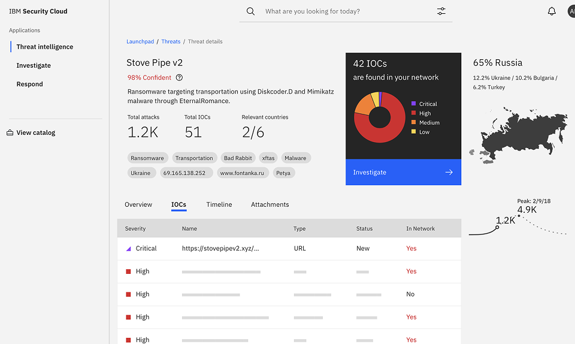575x344 pixels.
Task: Click the Investigate arrow icon
Action: pyautogui.click(x=449, y=173)
